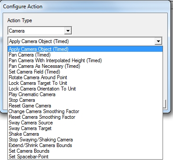Select Stop Camera from the list
The height and width of the screenshot is (164, 173).
tap(85, 100)
